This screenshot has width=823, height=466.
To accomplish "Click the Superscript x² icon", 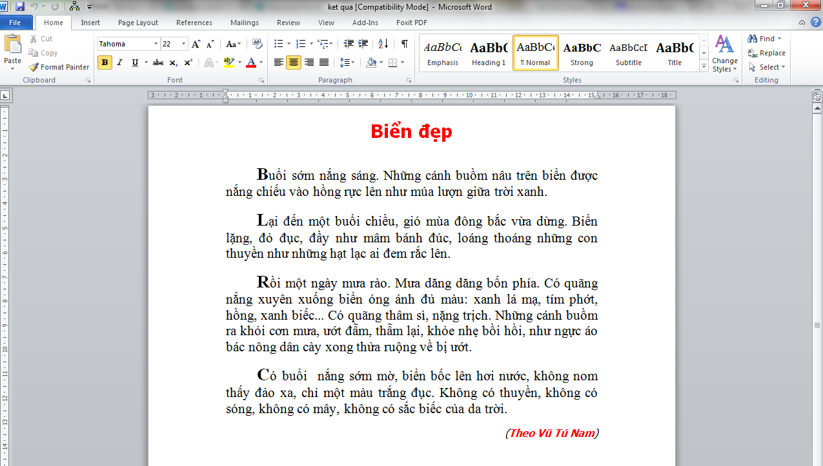I will [188, 63].
